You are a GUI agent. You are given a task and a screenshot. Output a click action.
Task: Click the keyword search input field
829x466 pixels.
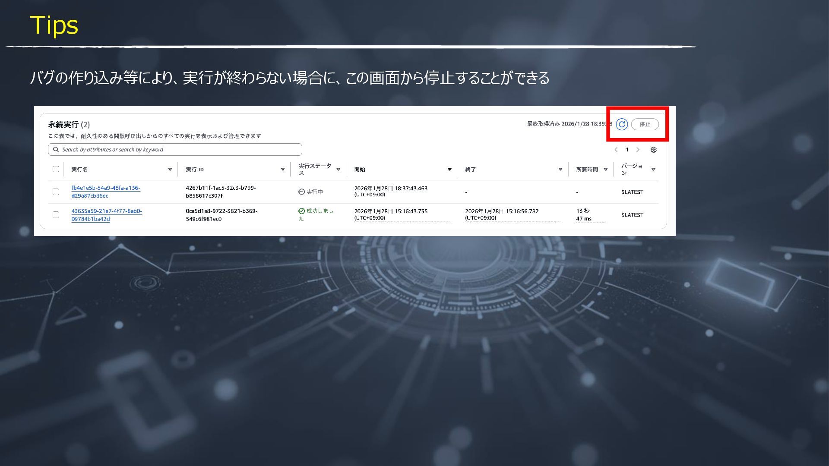point(181,150)
